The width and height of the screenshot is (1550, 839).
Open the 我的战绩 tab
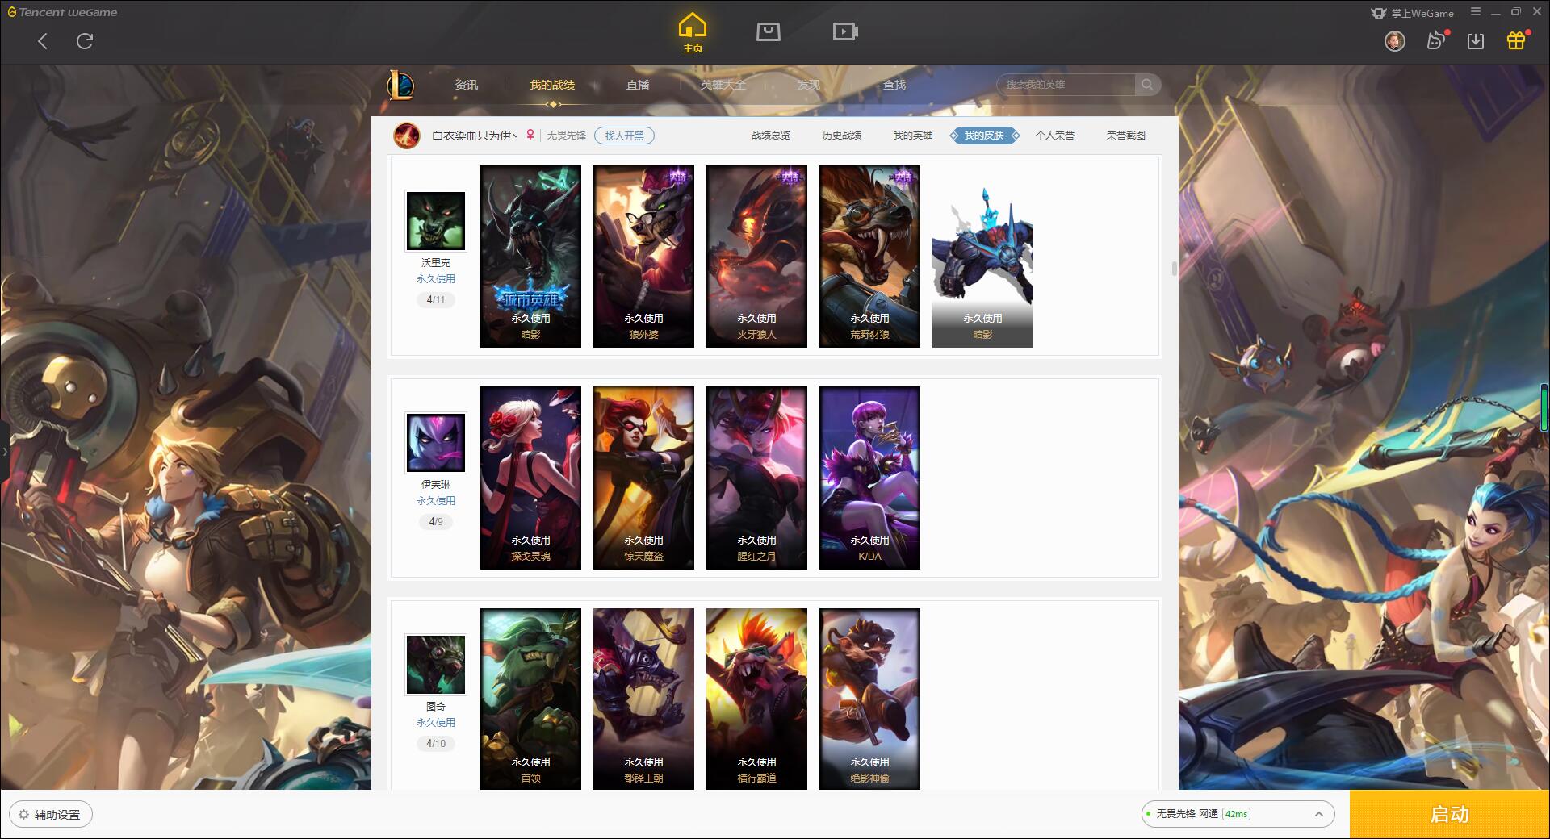[552, 85]
